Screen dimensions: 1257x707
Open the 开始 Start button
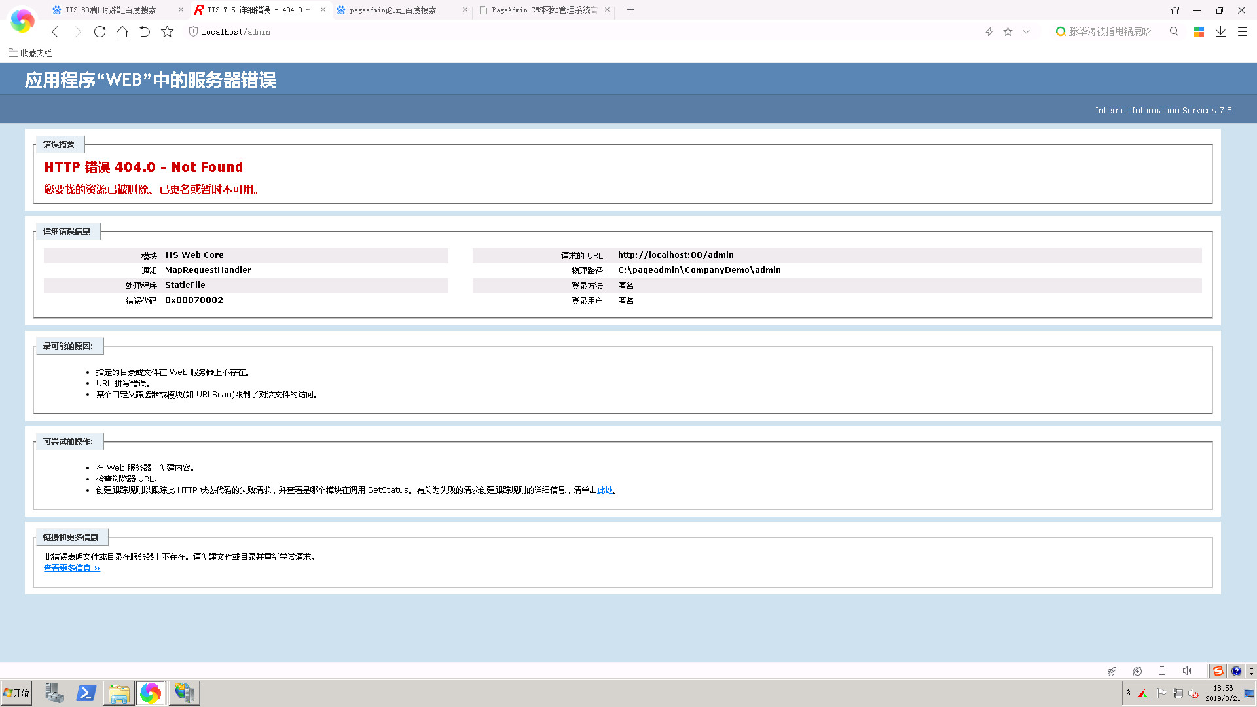[17, 693]
